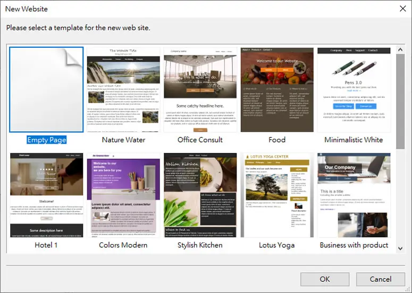Image resolution: width=412 pixels, height=293 pixels.
Task: Select the Hotel 1 template preview
Action: click(46, 195)
